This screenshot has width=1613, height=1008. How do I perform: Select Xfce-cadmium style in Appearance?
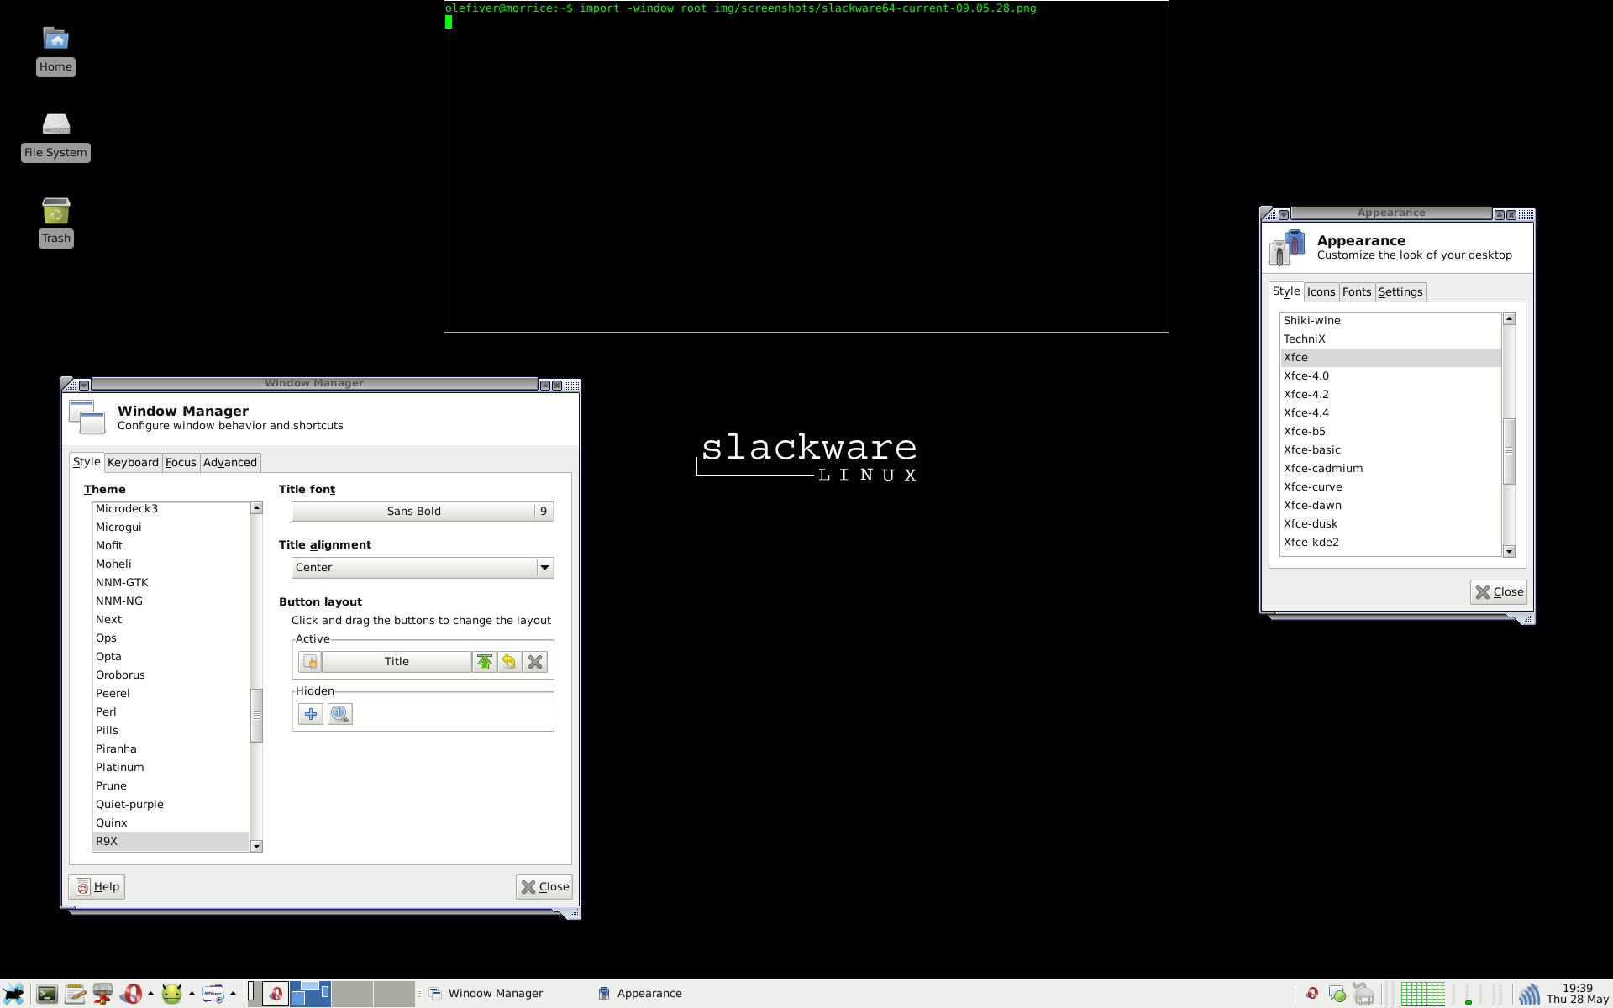click(1390, 469)
